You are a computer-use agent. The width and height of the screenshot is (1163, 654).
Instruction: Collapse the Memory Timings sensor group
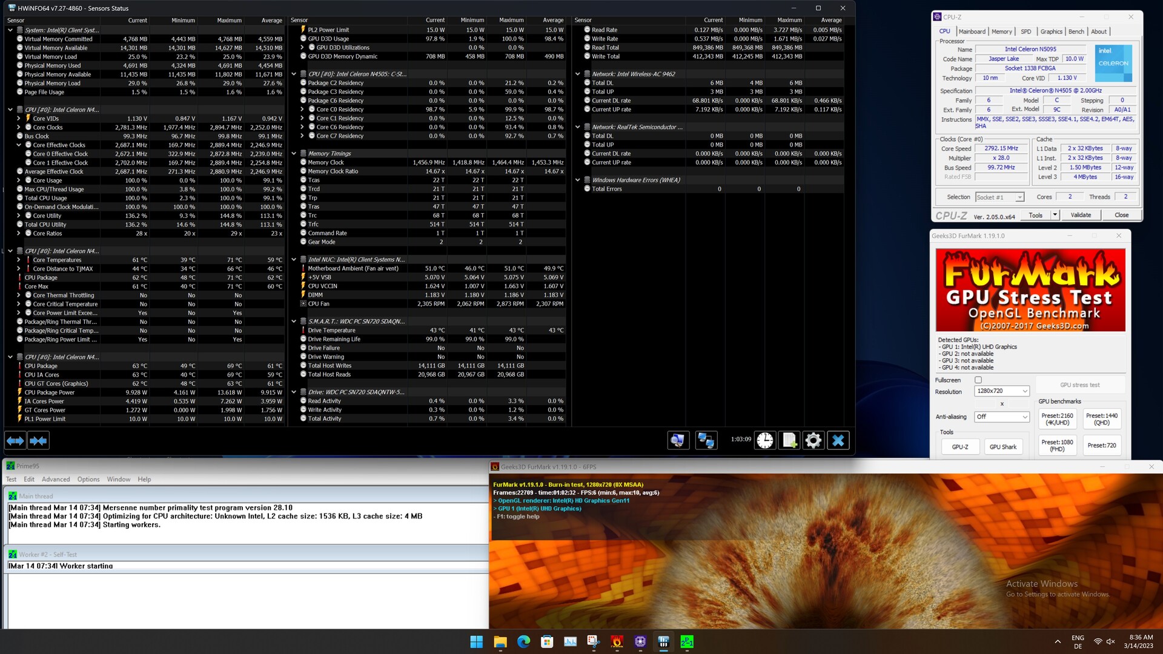coord(294,154)
